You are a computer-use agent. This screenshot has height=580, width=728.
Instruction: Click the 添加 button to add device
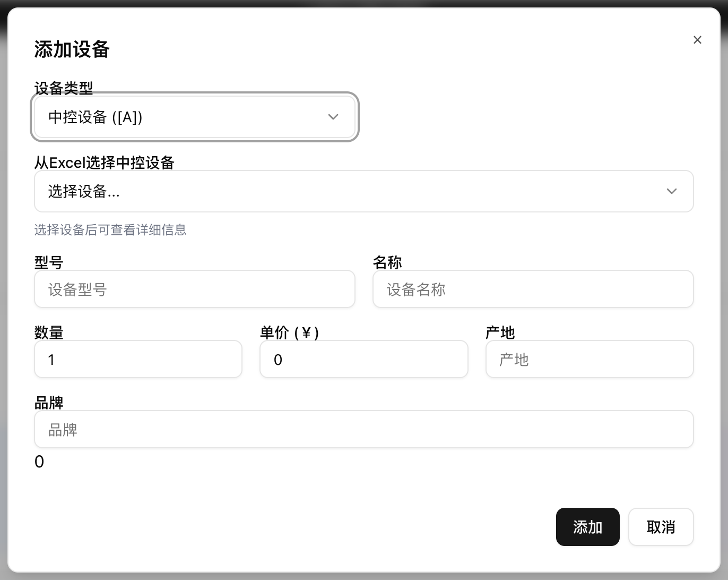pyautogui.click(x=587, y=527)
